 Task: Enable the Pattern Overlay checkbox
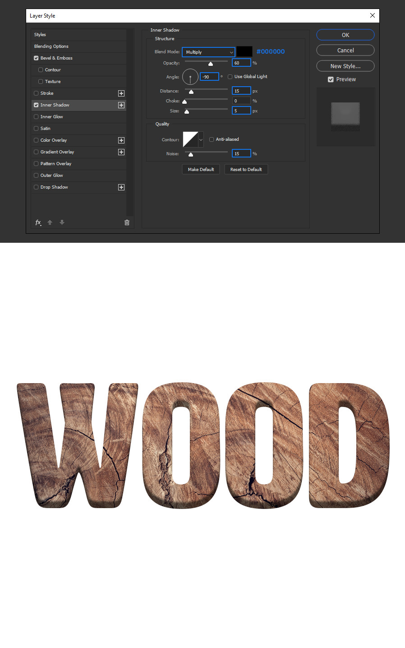[x=36, y=164]
